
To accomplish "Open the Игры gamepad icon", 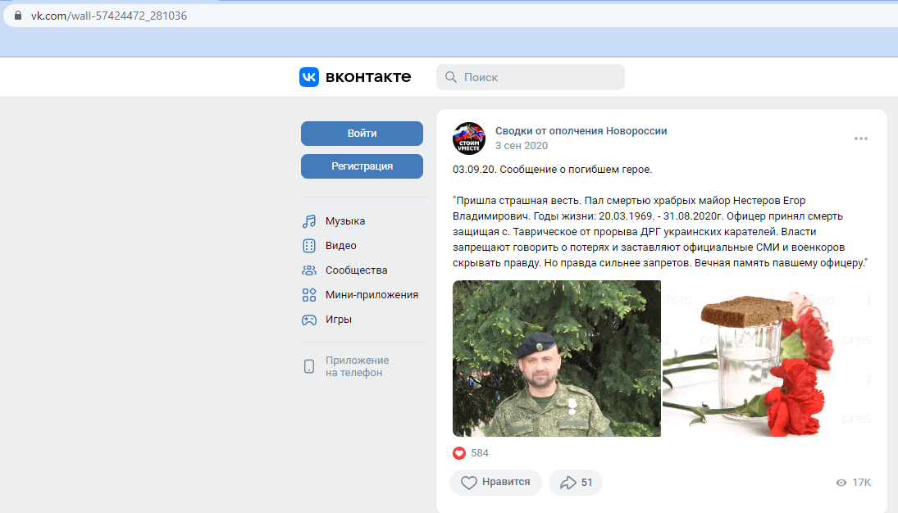I will [x=308, y=320].
